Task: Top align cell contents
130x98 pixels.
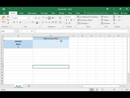Action: (43, 17)
